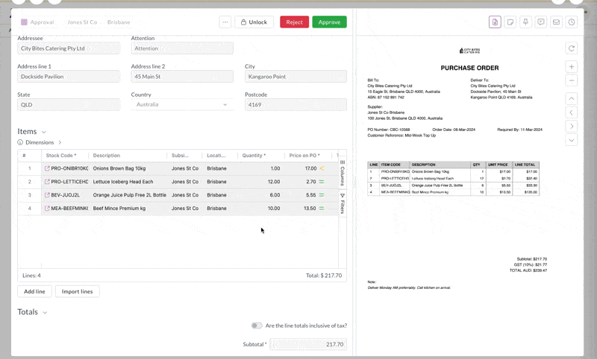Move the preview up with the up chevron

tap(572, 99)
